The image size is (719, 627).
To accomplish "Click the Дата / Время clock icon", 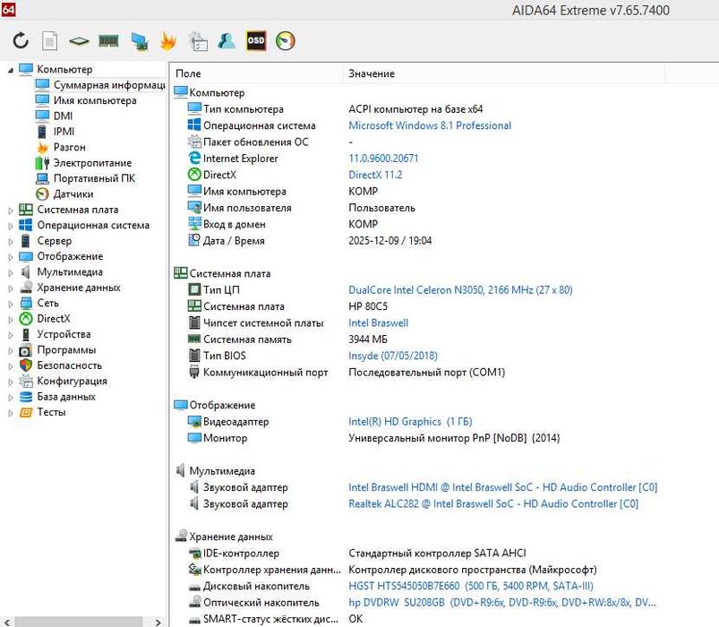I will tap(194, 240).
